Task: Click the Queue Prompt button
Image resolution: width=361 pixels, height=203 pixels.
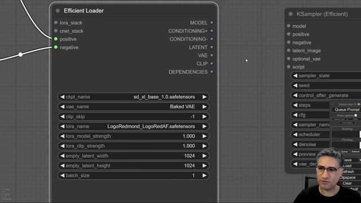Action: coord(347,109)
